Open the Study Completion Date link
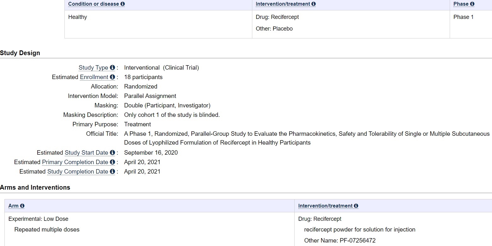The image size is (492, 246). coord(77,172)
